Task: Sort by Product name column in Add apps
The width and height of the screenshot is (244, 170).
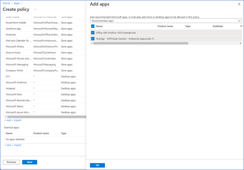Action: click(165, 26)
